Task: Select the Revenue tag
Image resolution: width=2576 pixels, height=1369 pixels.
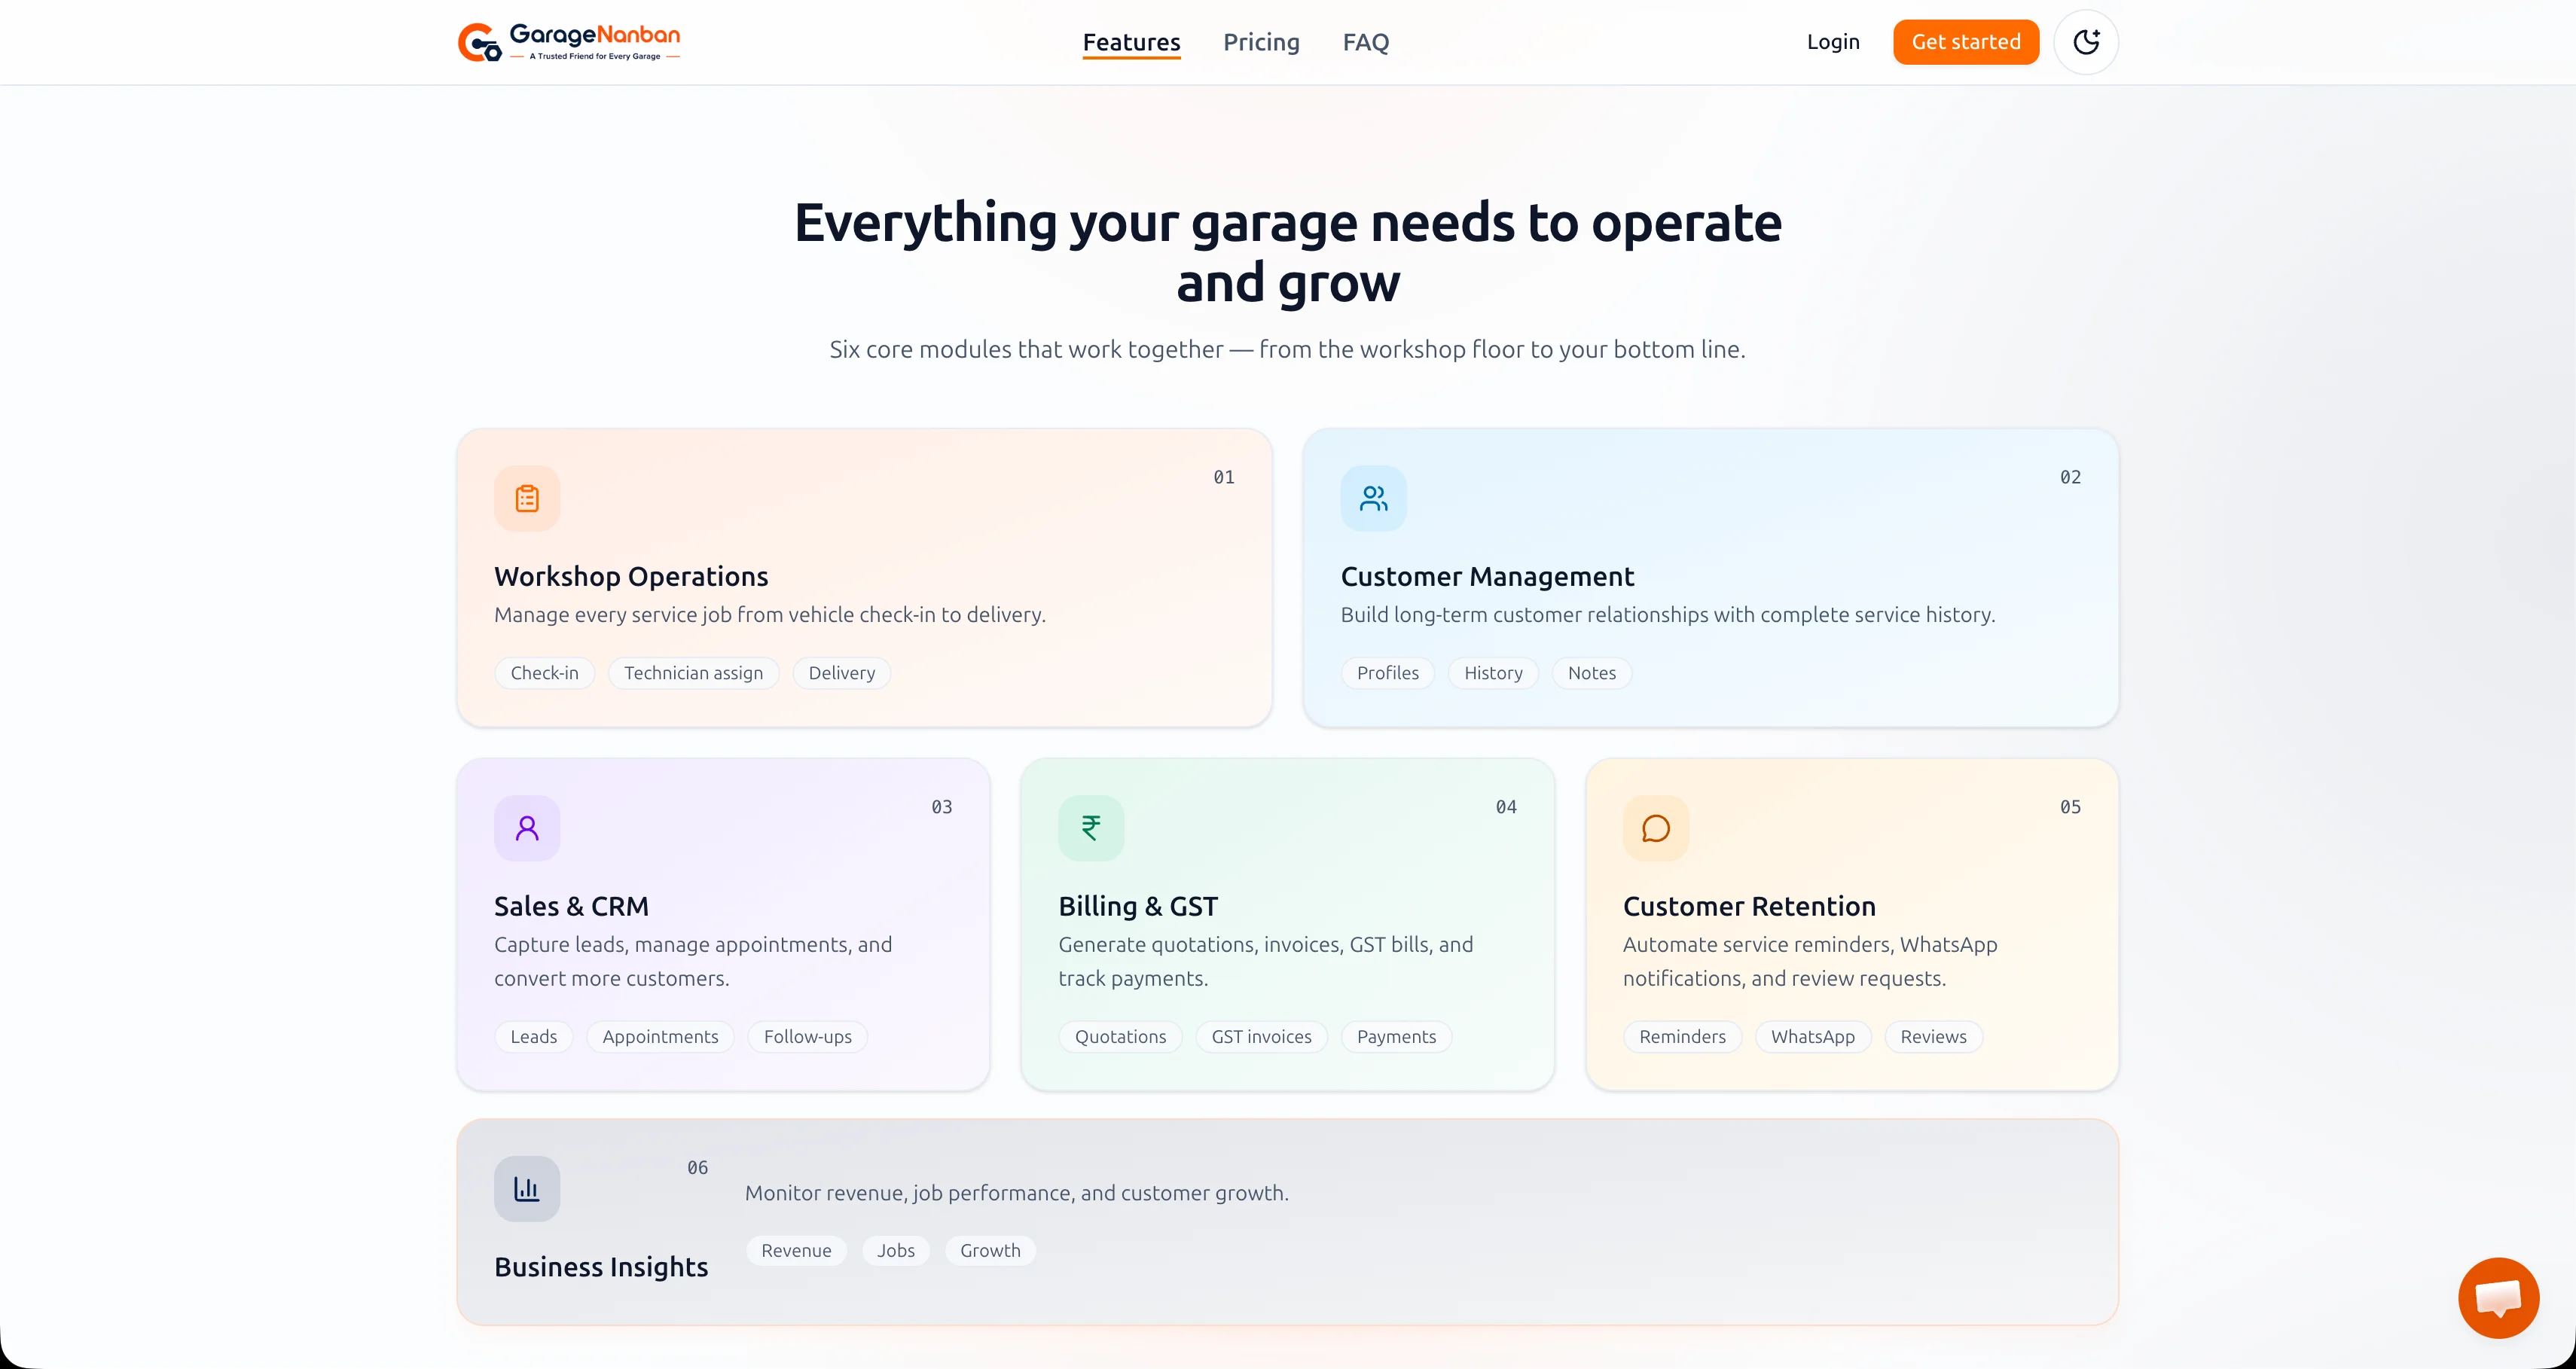Action: point(796,1251)
